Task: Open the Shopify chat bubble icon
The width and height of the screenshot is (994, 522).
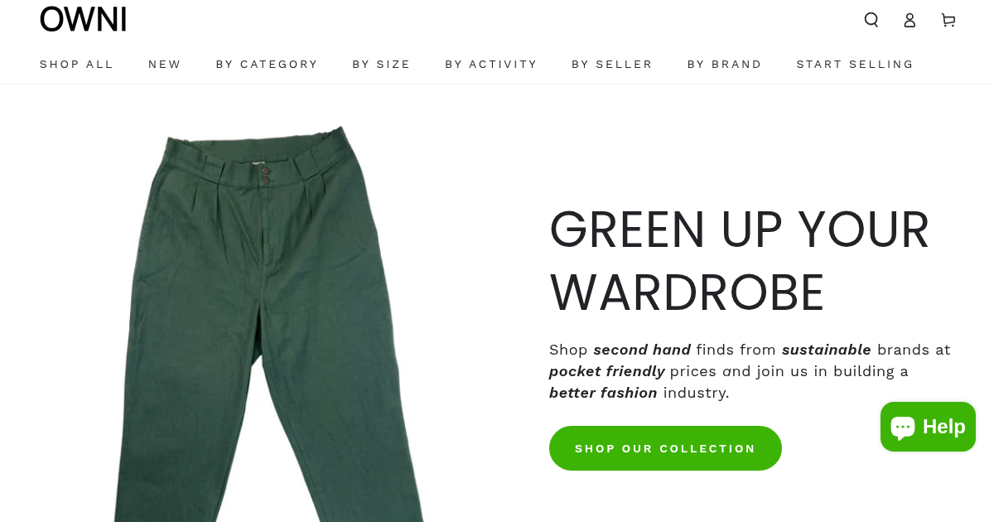Action: point(903,428)
